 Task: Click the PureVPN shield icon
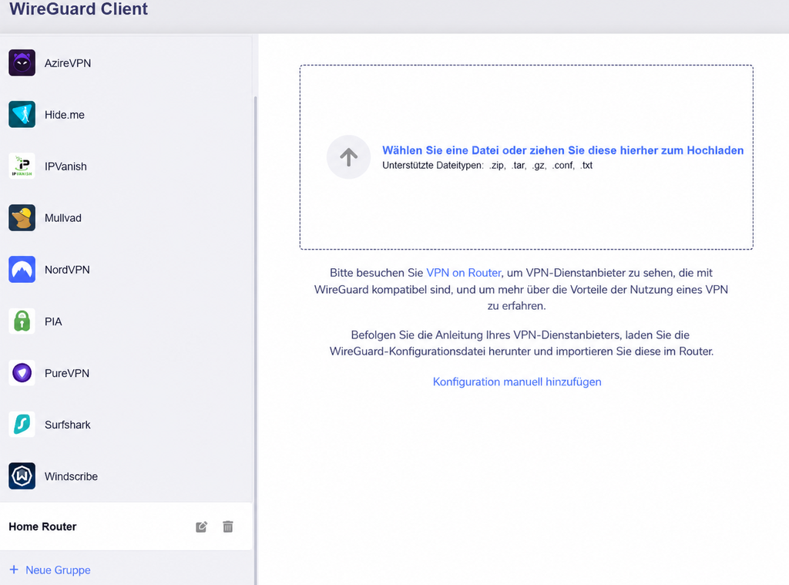click(22, 373)
